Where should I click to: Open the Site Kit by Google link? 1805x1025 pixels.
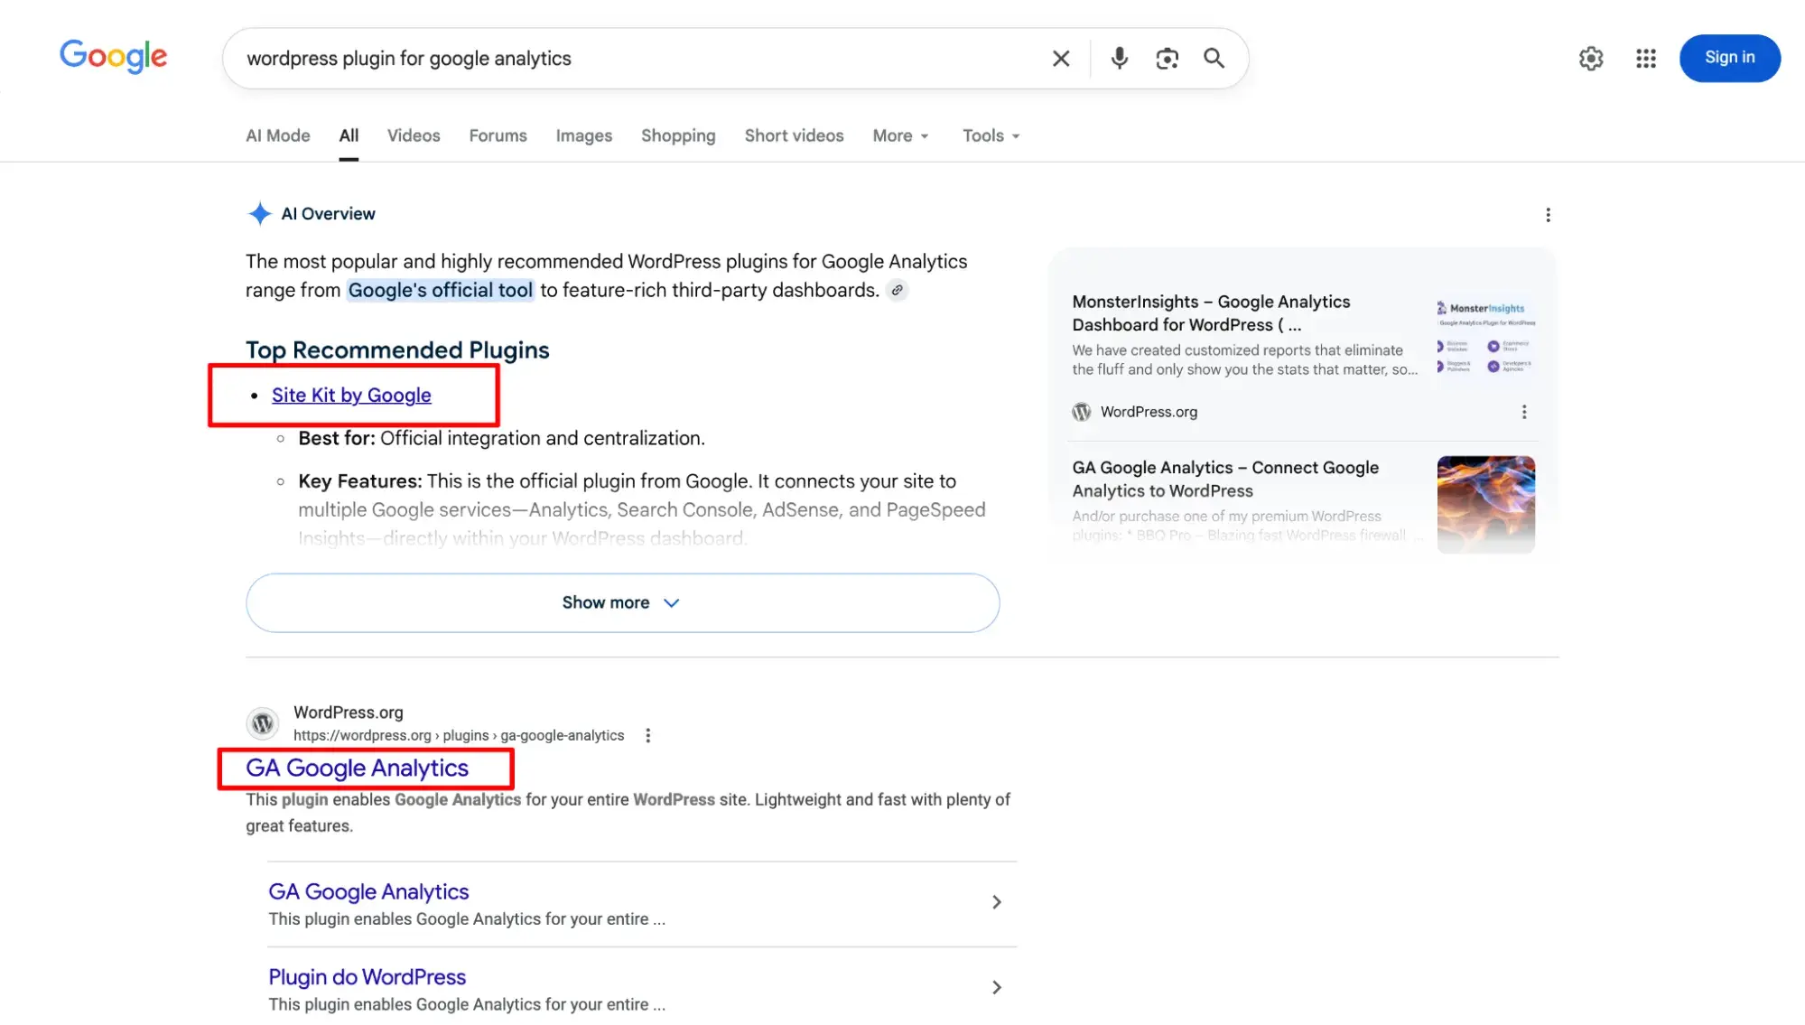[351, 396]
